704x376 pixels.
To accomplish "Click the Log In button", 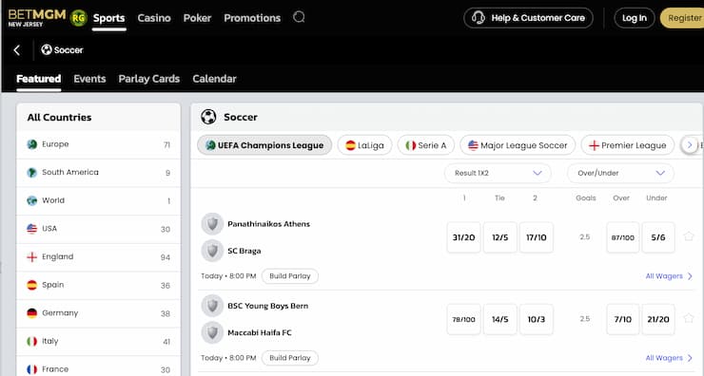I will tap(635, 18).
